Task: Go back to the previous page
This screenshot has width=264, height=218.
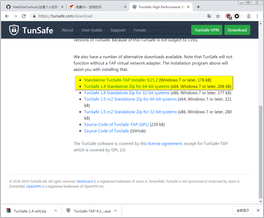Action: [7, 16]
